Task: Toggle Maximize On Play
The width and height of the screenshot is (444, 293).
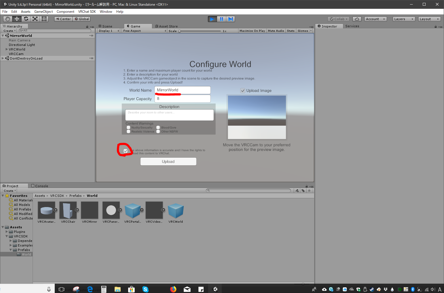Action: point(252,31)
